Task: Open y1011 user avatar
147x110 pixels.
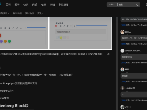Action: point(122,107)
